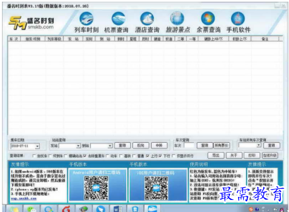Sort by the 硬座 column header
The width and height of the screenshot is (289, 212).
pyautogui.click(x=157, y=39)
